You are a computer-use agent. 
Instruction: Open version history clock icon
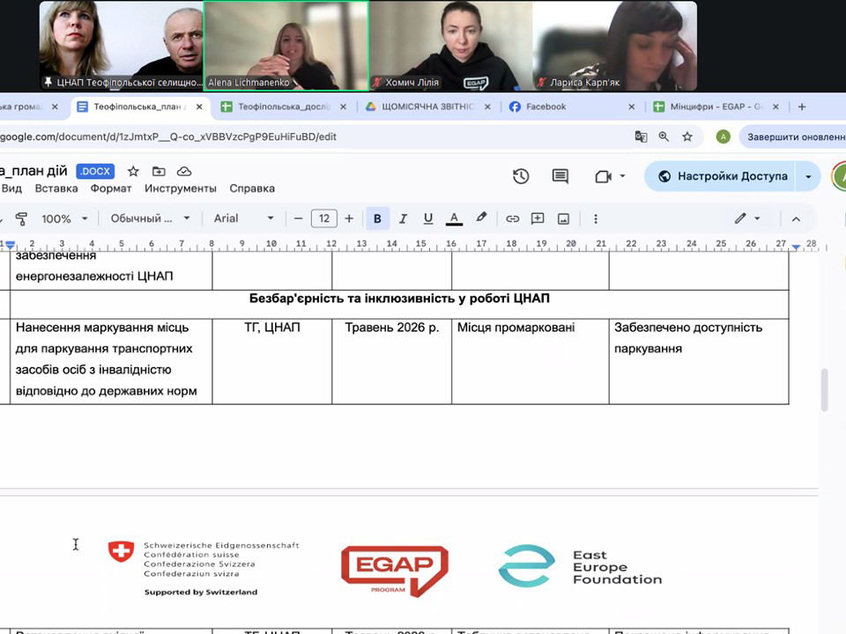[x=521, y=176]
